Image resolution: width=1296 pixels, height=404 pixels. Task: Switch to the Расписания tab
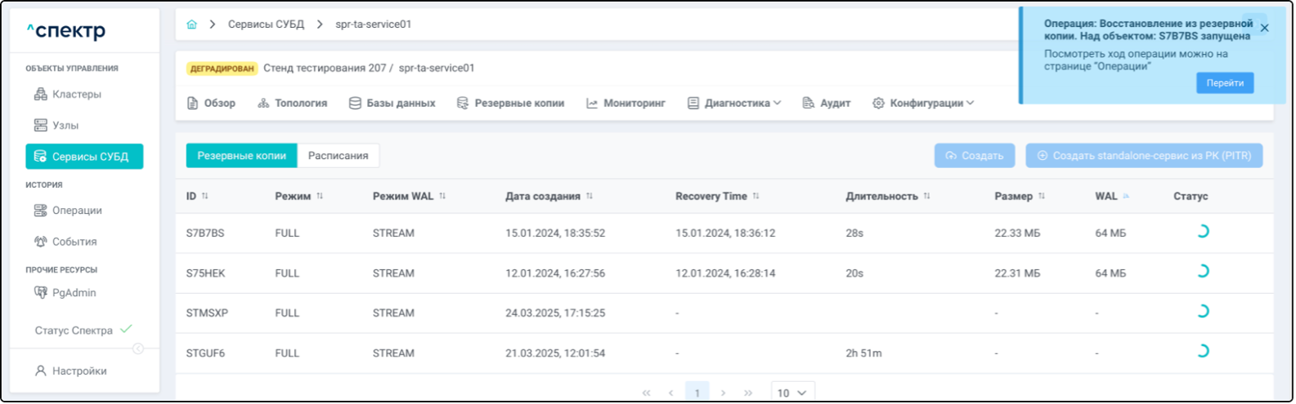338,156
